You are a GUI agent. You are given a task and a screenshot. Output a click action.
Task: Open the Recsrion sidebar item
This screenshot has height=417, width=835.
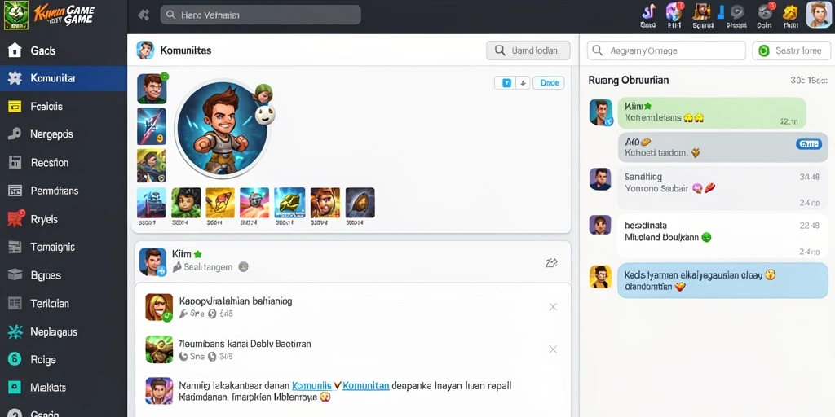(63, 163)
